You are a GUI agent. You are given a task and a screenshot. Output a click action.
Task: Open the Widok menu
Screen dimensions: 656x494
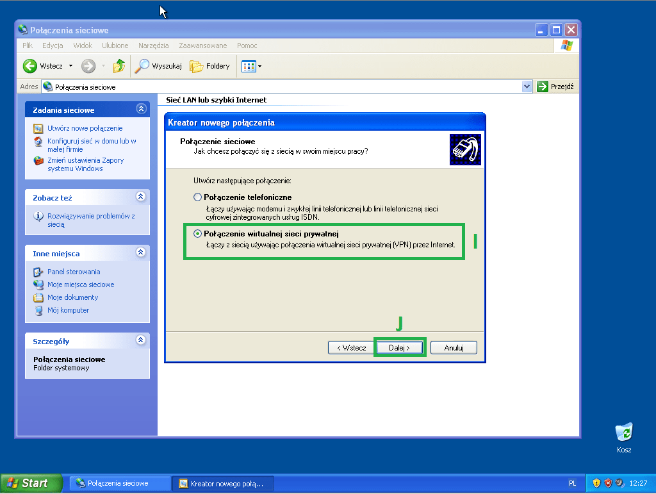tap(83, 45)
